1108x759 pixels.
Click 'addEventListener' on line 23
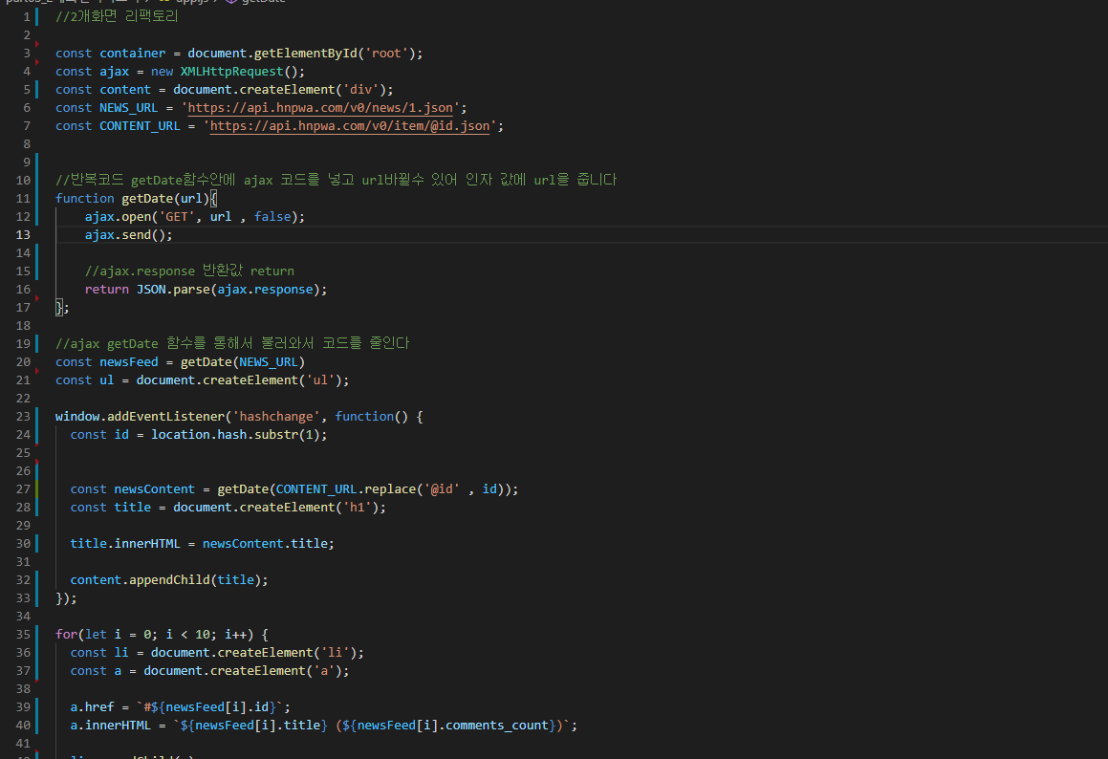[x=165, y=417]
